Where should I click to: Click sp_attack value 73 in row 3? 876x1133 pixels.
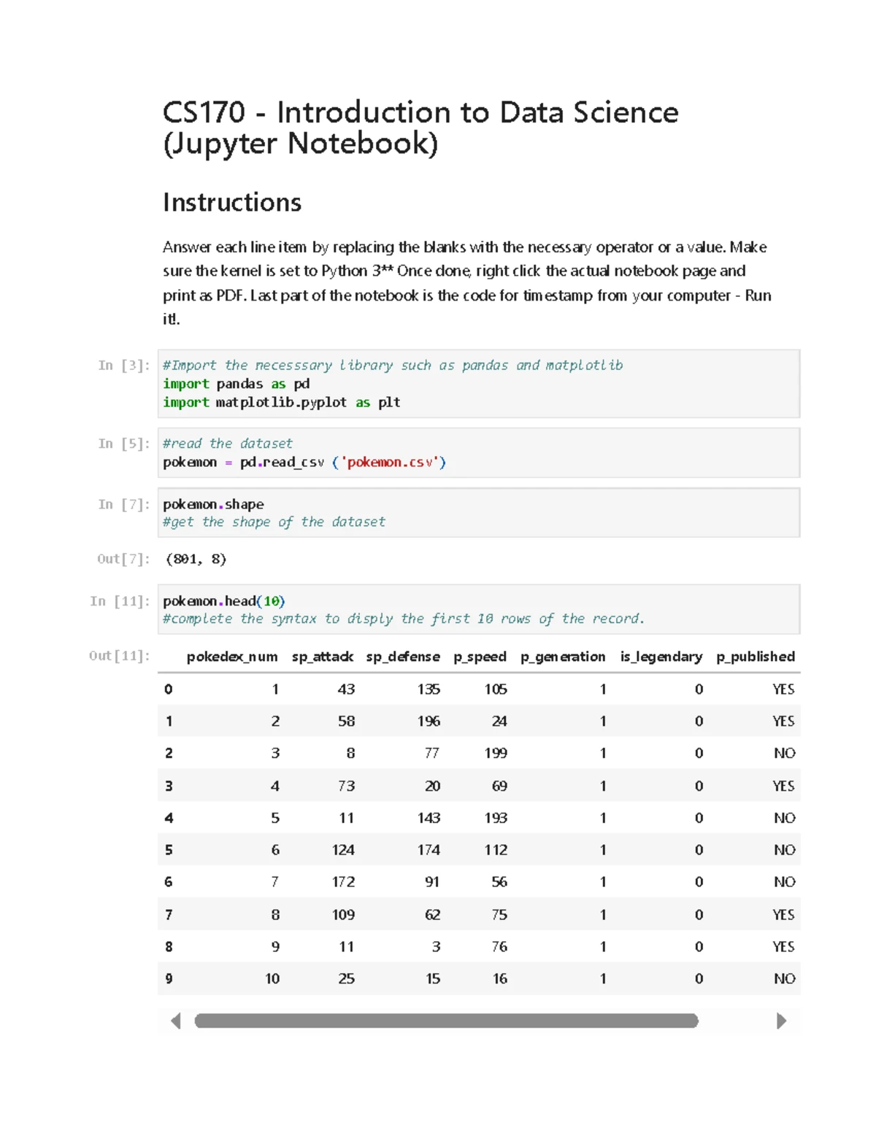click(x=346, y=786)
